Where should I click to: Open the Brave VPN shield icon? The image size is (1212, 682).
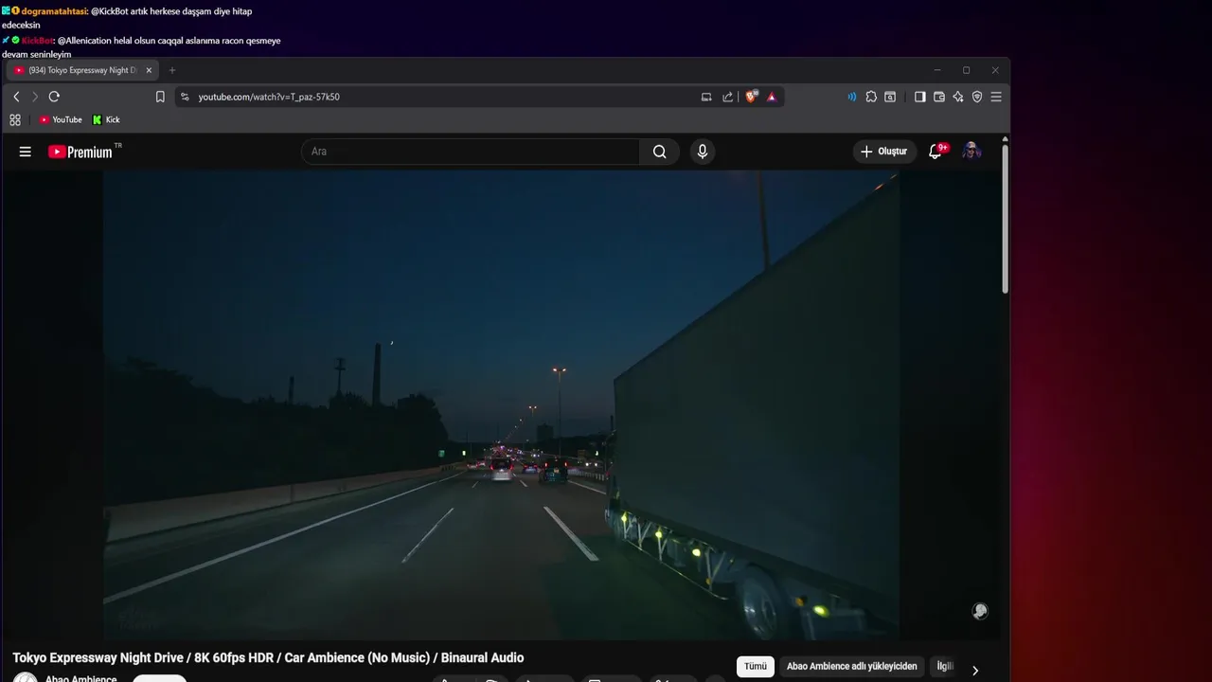pos(977,97)
